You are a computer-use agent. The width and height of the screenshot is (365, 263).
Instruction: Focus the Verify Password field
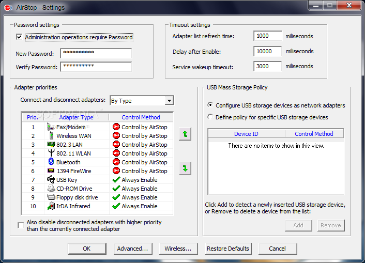96,67
